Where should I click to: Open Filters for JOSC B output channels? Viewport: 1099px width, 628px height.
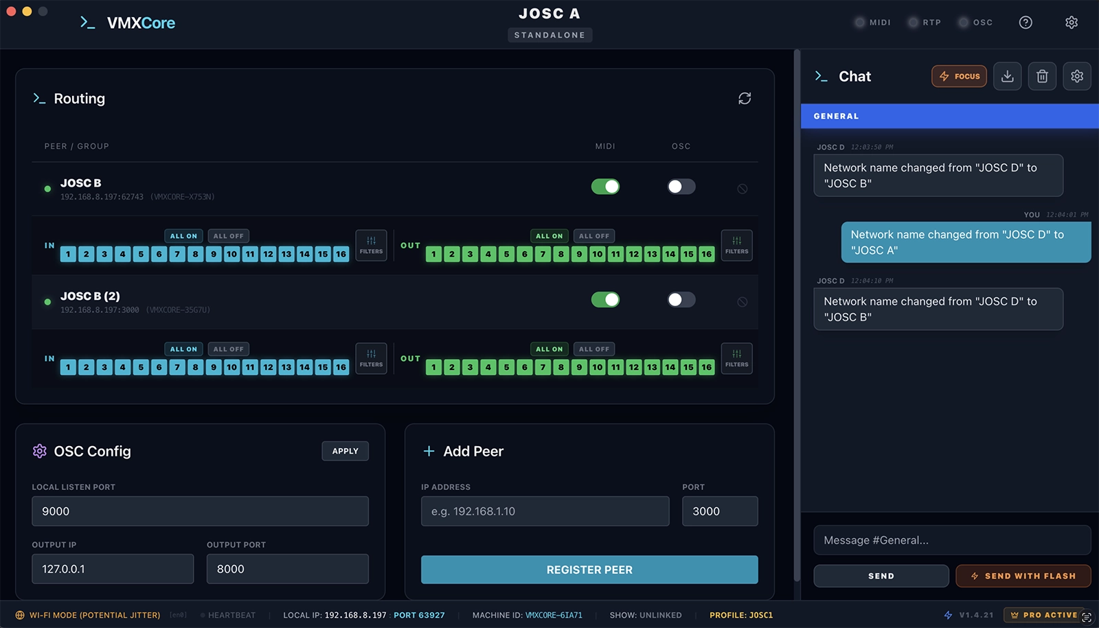(736, 245)
